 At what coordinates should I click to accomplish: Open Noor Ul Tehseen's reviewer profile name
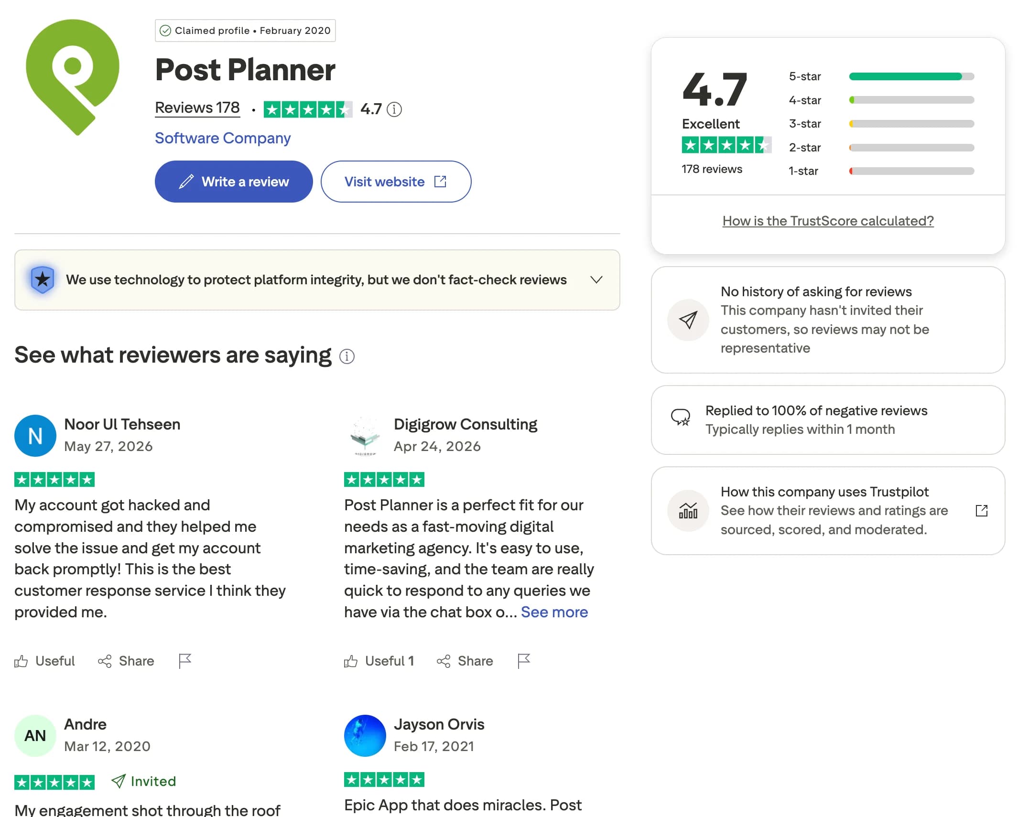pyautogui.click(x=122, y=424)
